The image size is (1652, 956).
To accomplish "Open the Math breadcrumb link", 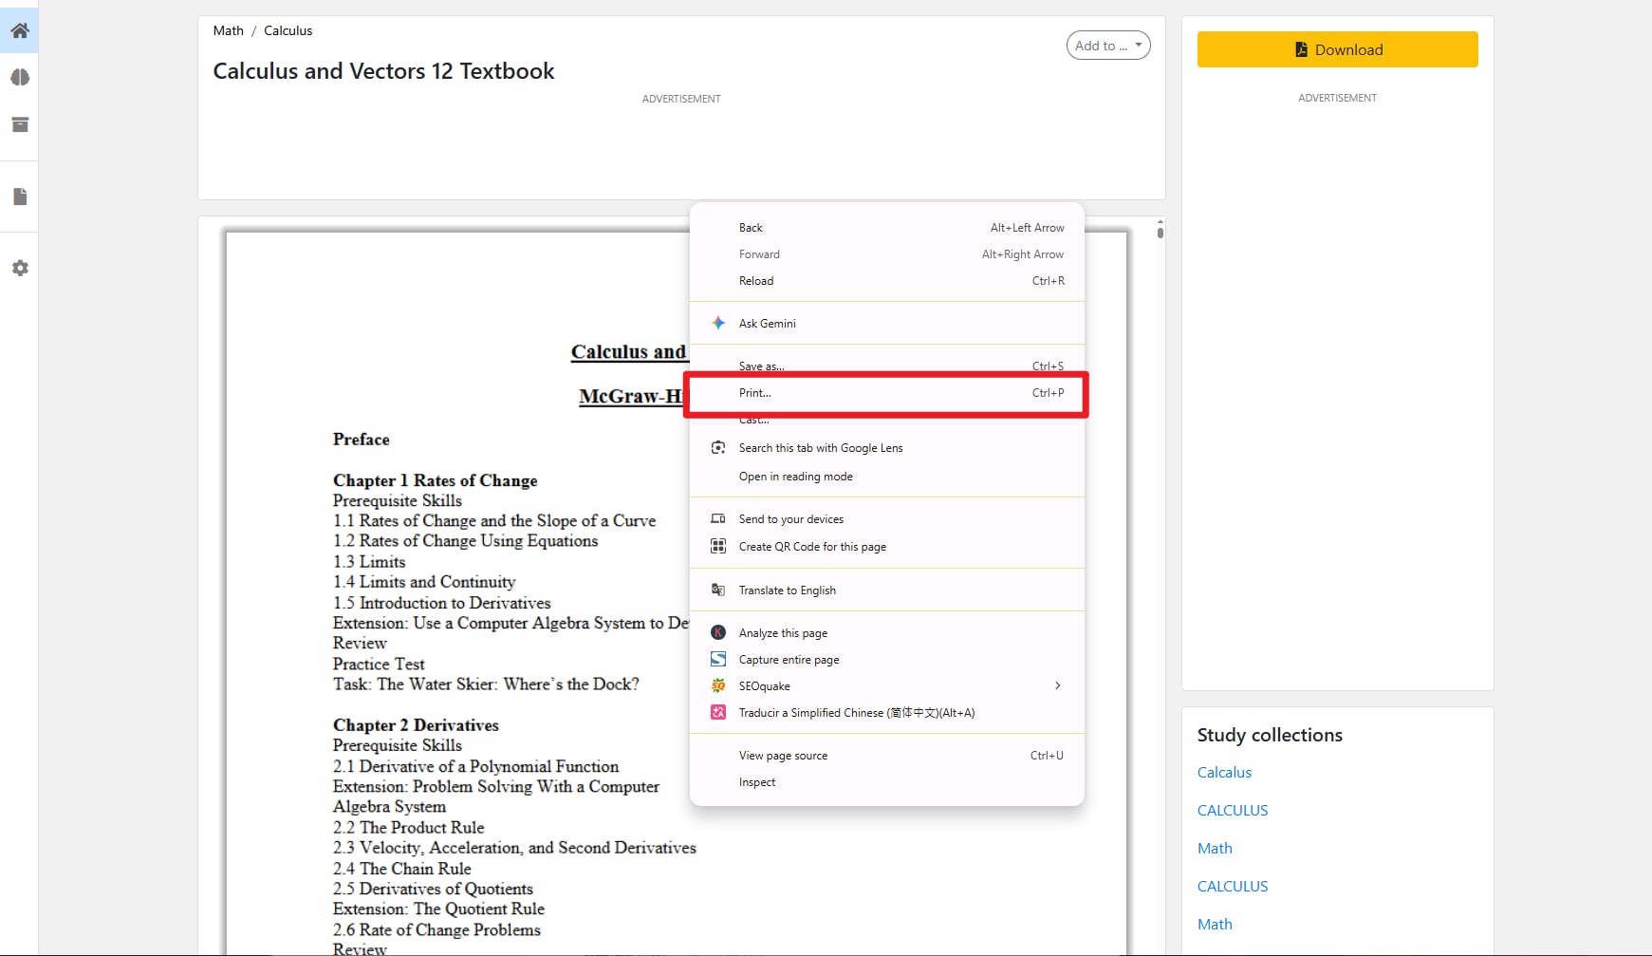I will 228,30.
